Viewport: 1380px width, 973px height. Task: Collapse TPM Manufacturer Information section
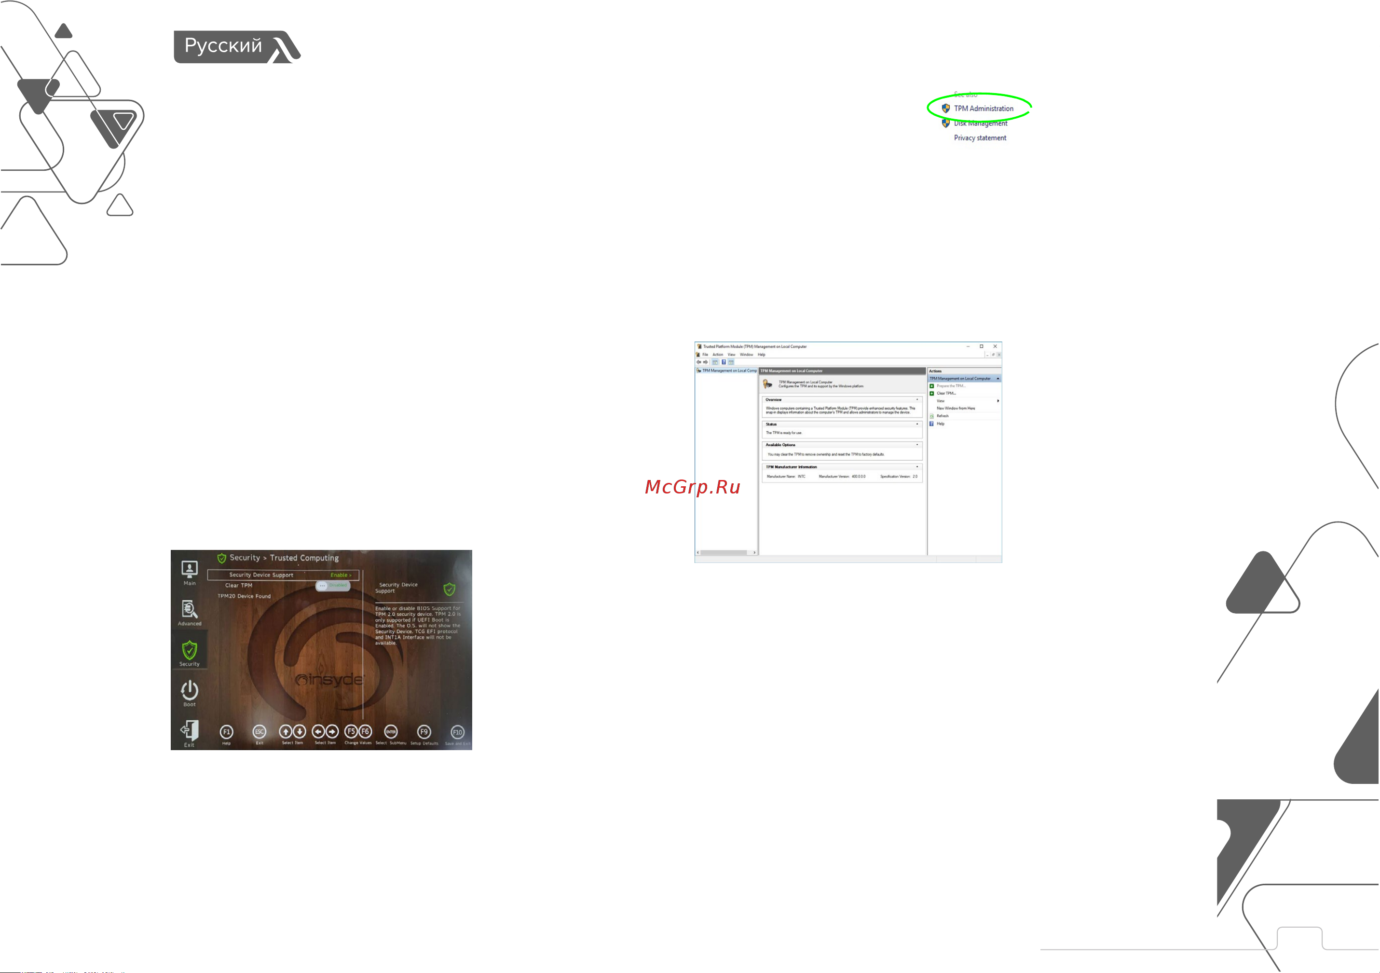[x=917, y=467]
